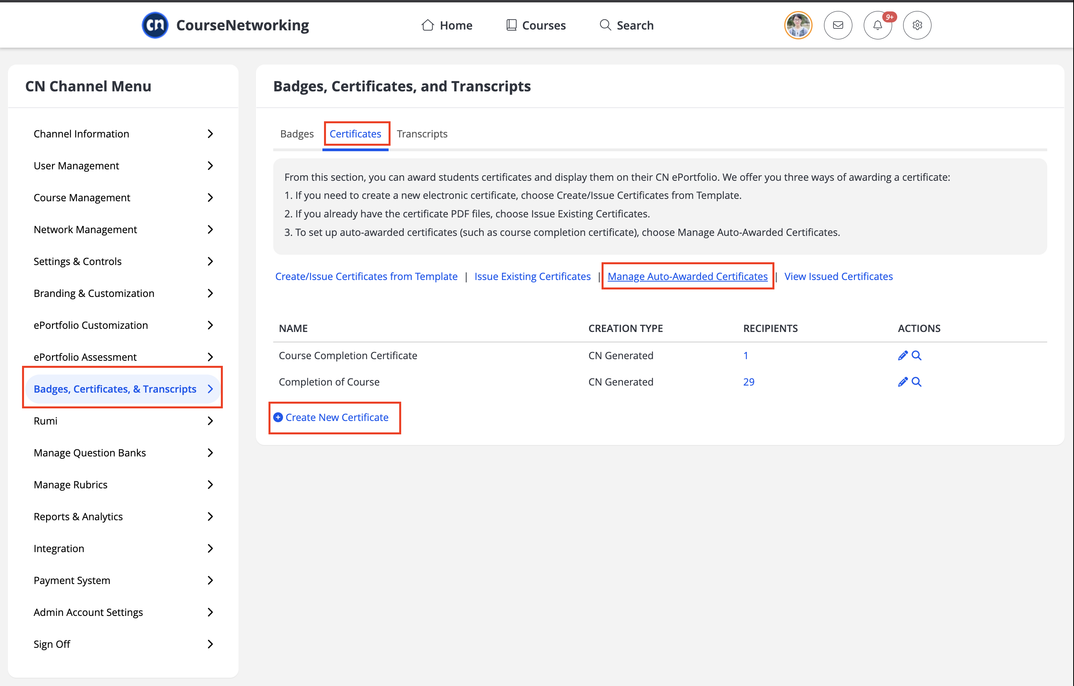Open Manage Auto-Awarded Certificates link
The width and height of the screenshot is (1074, 686).
click(687, 276)
